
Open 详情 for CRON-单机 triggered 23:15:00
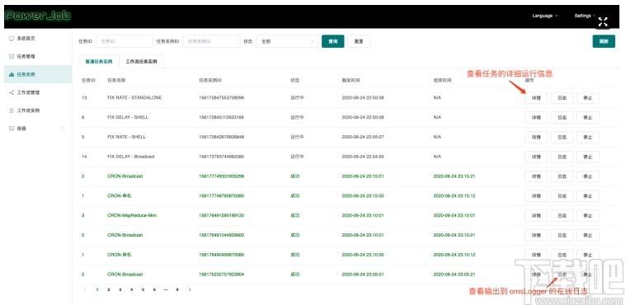536,195
